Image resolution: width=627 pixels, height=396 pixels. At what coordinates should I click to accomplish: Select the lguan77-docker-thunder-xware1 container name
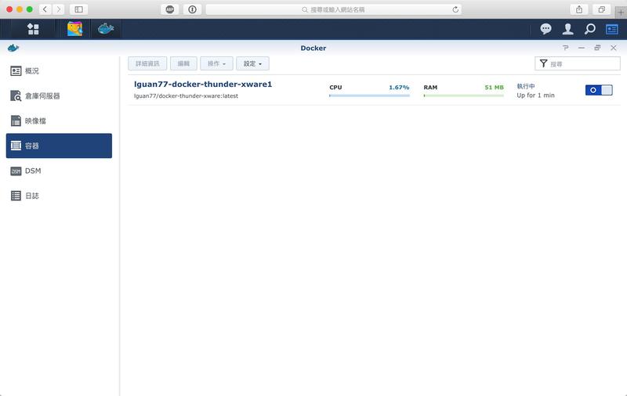(x=203, y=85)
